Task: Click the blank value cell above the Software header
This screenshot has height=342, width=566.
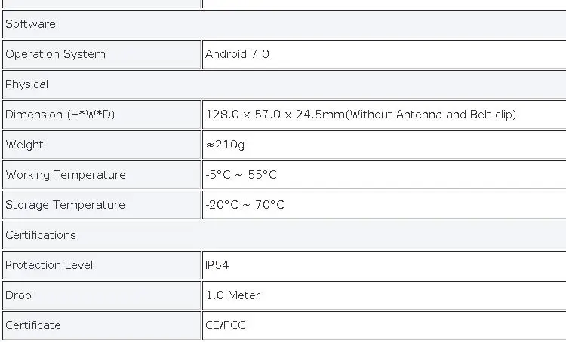Action: [x=384, y=3]
